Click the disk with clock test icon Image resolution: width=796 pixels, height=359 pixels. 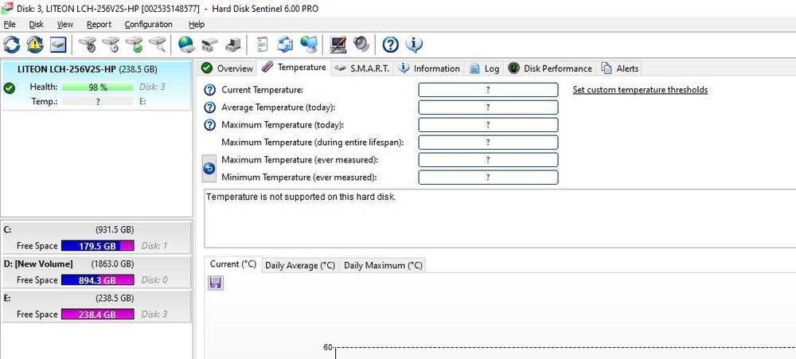(111, 45)
